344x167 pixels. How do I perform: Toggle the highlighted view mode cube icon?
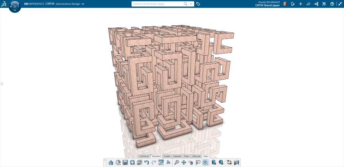tap(205, 162)
